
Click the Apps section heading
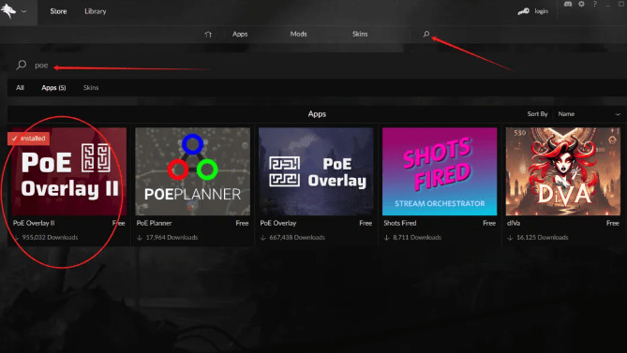tap(317, 114)
